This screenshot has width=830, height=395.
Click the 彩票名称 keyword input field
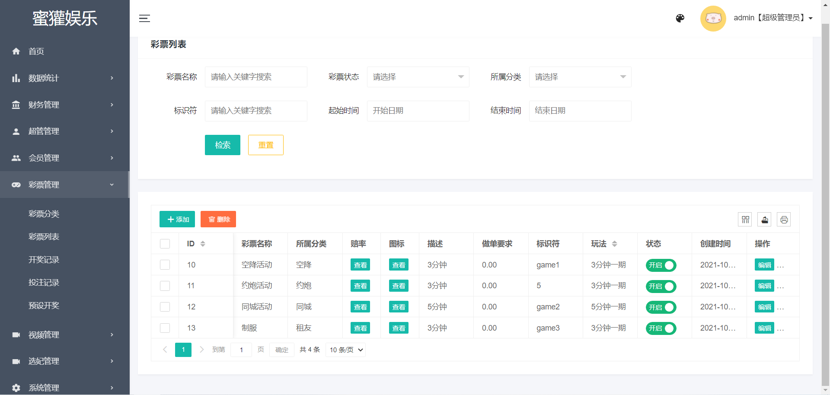click(256, 77)
